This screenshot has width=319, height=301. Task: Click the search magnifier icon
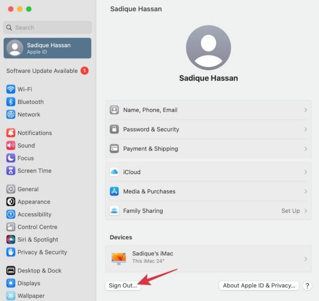tap(9, 28)
